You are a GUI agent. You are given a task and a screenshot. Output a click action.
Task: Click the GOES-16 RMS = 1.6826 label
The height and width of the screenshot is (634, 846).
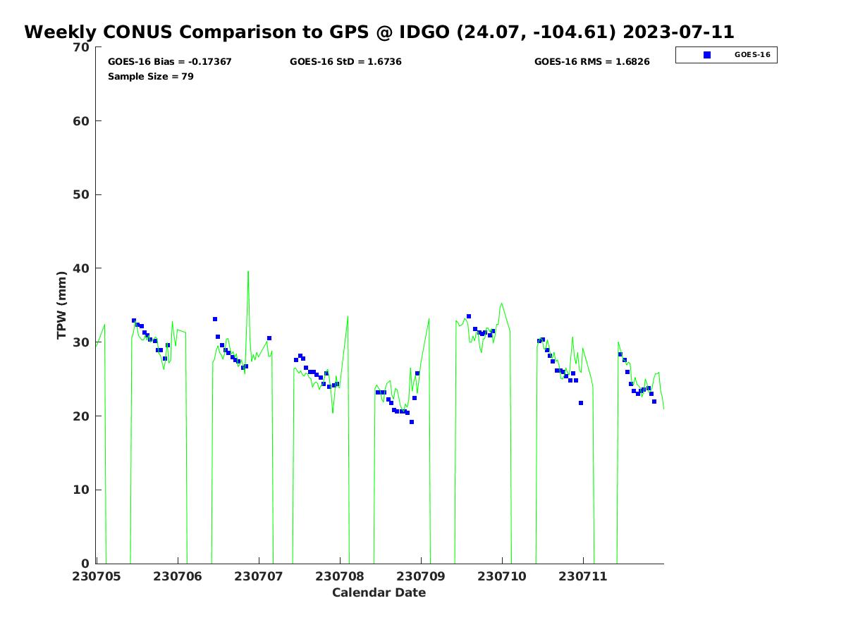tap(592, 62)
